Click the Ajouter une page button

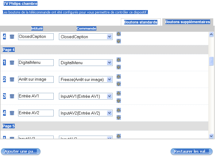[21, 152]
